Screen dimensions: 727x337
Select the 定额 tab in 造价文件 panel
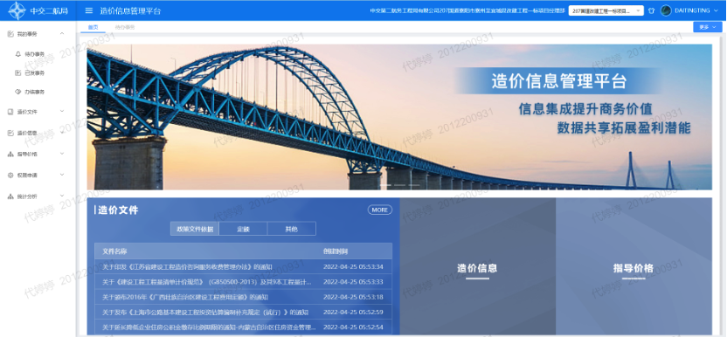[x=243, y=229]
